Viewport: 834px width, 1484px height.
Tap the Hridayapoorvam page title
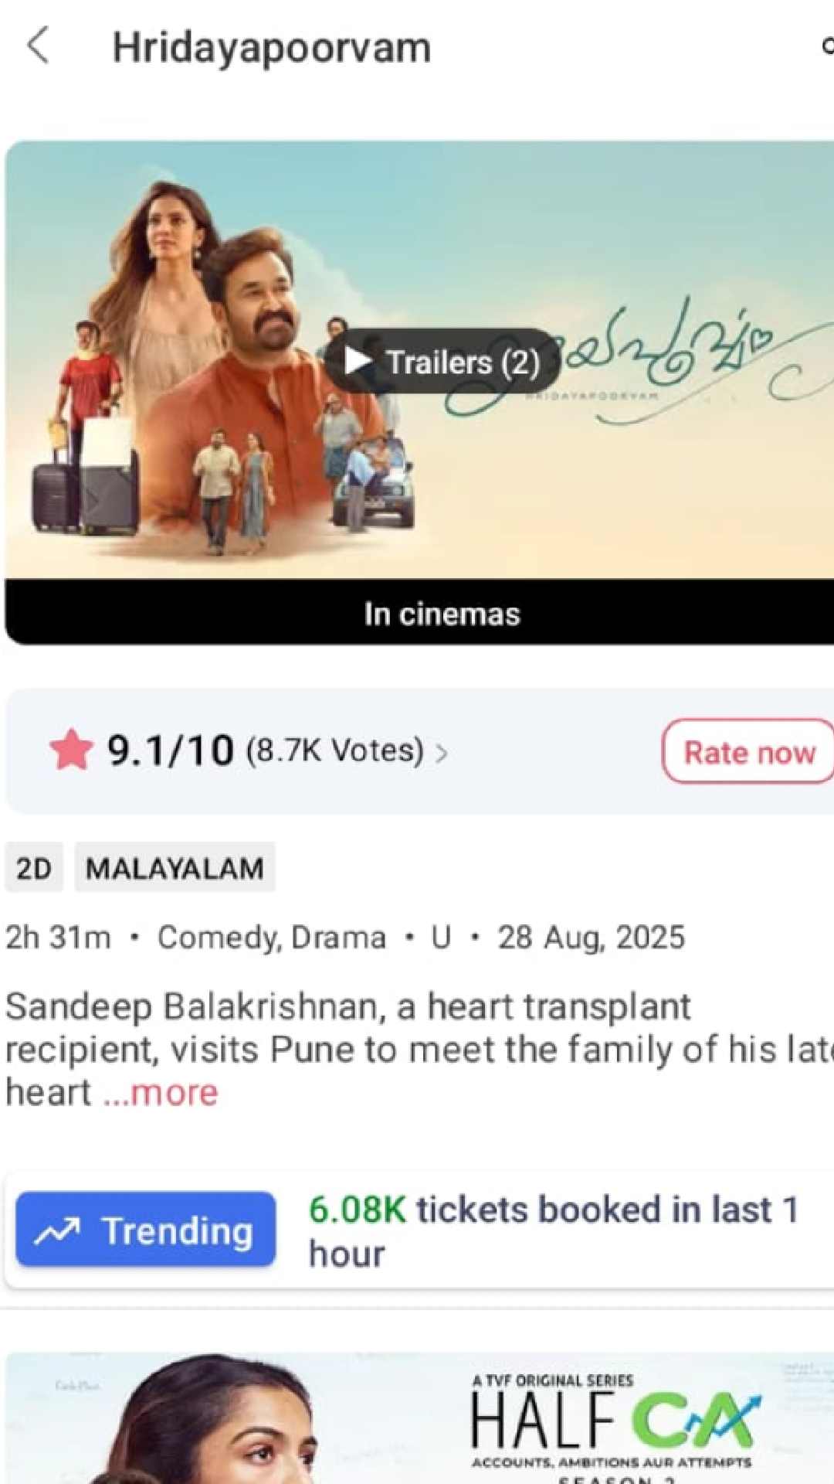tap(272, 48)
